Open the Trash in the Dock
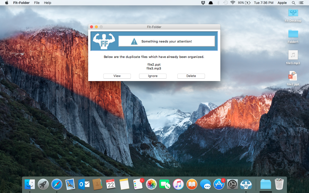This screenshot has height=193, width=309. click(x=279, y=184)
